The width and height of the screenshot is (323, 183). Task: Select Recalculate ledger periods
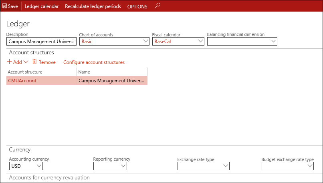pos(93,6)
